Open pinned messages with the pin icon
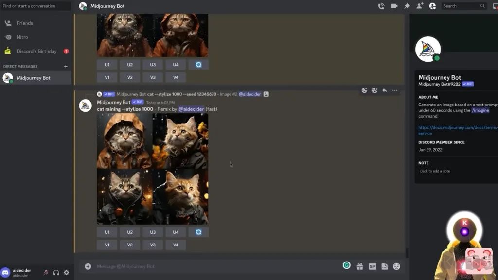The width and height of the screenshot is (498, 280). (407, 6)
